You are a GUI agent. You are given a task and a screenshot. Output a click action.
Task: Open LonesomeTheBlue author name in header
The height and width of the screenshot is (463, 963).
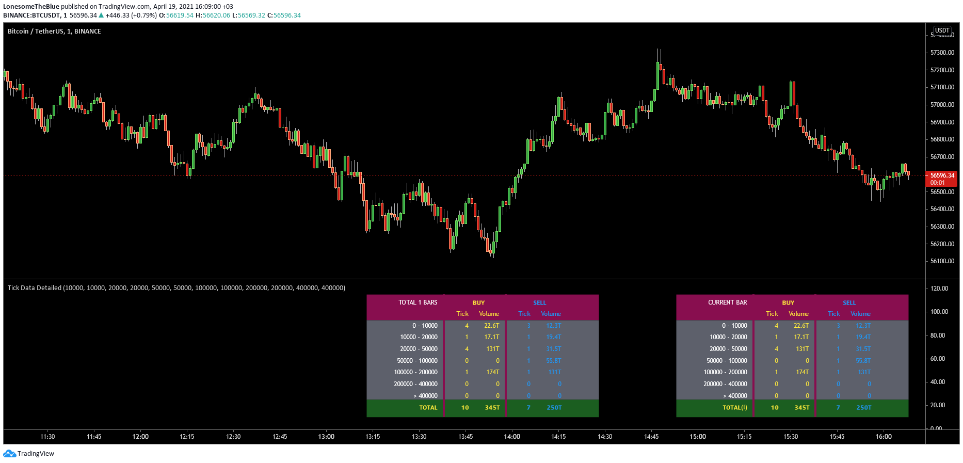31,7
